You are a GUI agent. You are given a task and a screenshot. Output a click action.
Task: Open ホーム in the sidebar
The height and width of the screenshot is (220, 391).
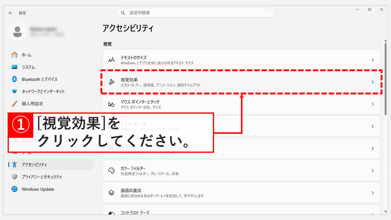pos(51,55)
